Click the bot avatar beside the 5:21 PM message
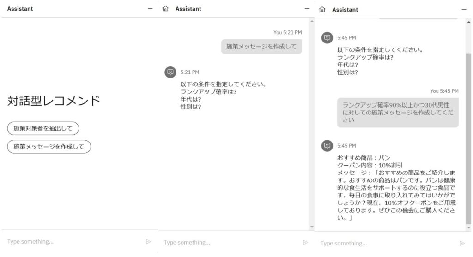Image resolution: width=473 pixels, height=257 pixels. 170,72
